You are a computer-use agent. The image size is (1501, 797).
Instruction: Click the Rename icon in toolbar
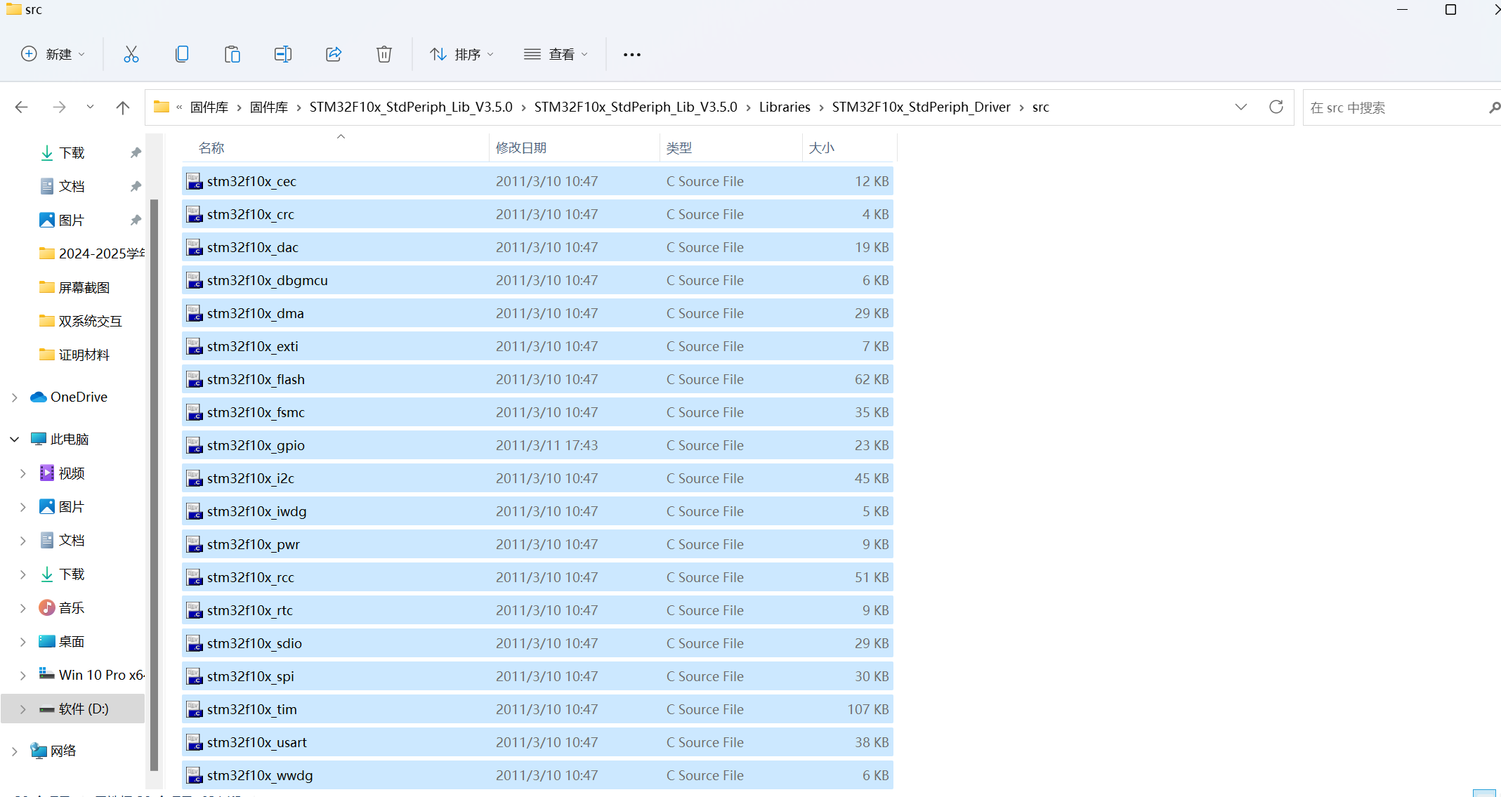tap(283, 54)
